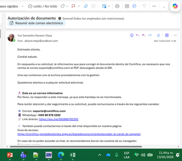Print the email using the printer icon
The height and width of the screenshot is (161, 182).
coord(117,6)
